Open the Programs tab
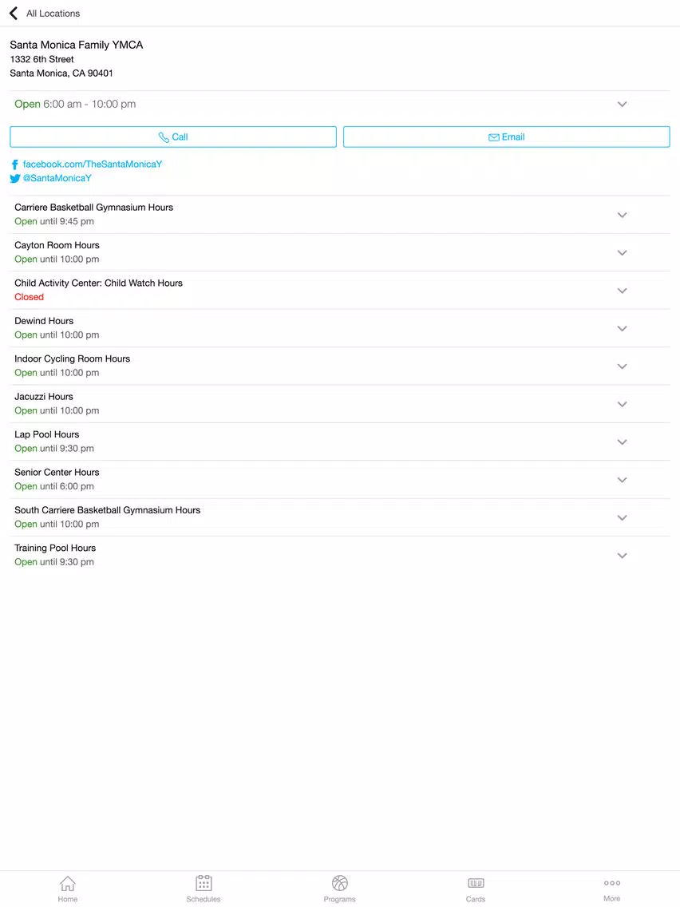The image size is (680, 907). click(x=339, y=889)
